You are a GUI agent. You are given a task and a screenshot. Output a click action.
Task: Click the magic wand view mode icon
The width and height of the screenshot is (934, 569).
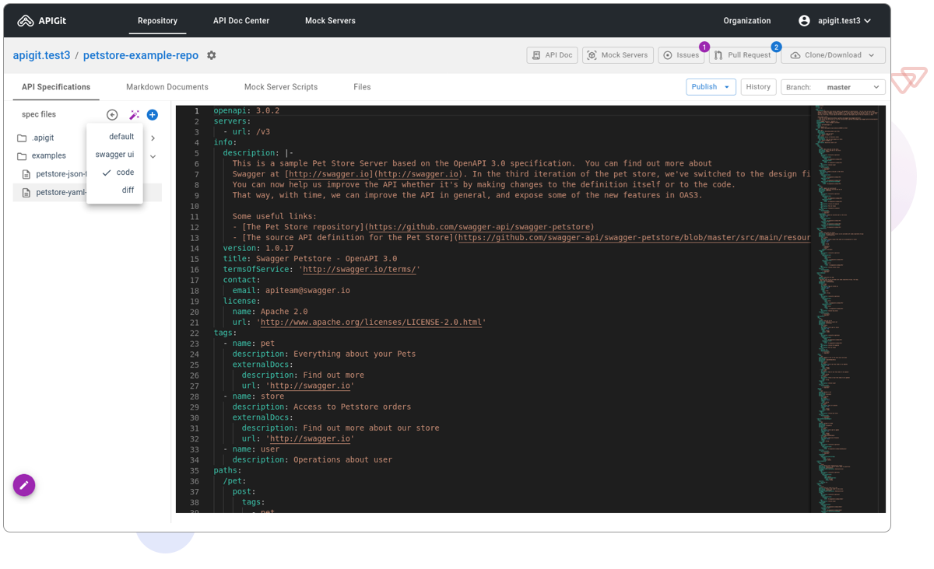[x=134, y=115]
